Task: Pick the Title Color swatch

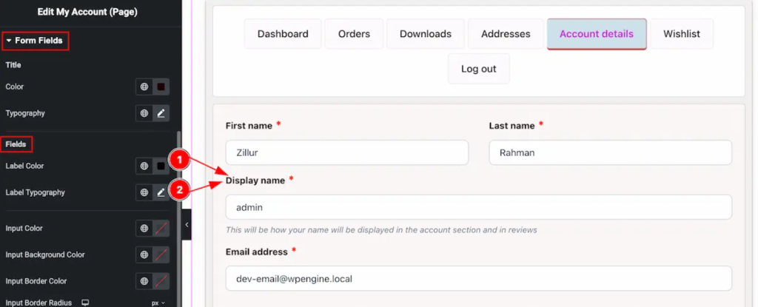Action: 161,87
